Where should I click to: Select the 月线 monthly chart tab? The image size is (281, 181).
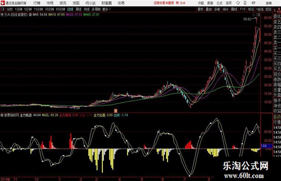point(87,9)
